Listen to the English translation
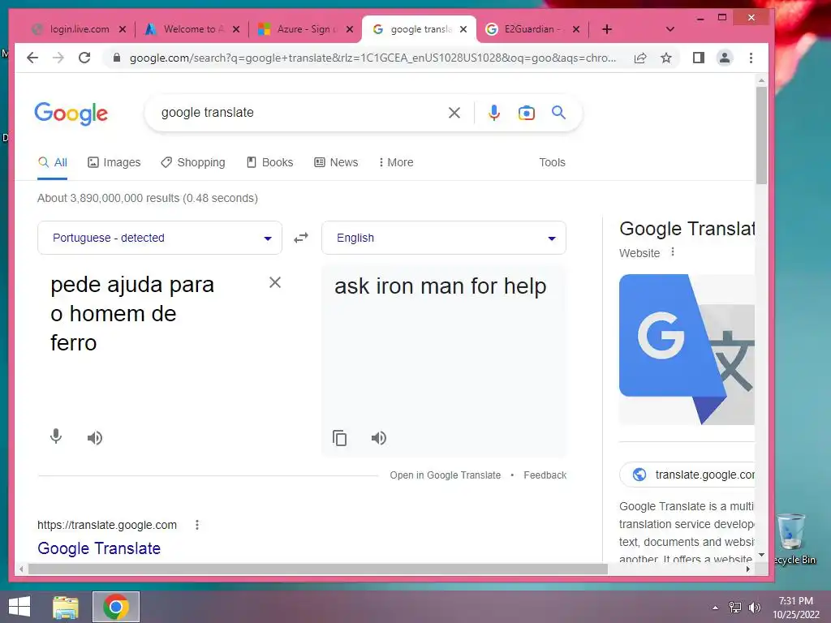 379,437
